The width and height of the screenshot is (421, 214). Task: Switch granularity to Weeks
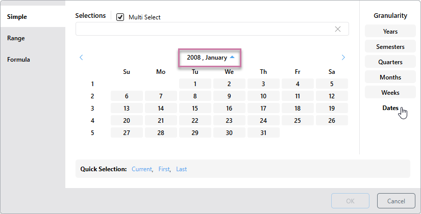390,93
